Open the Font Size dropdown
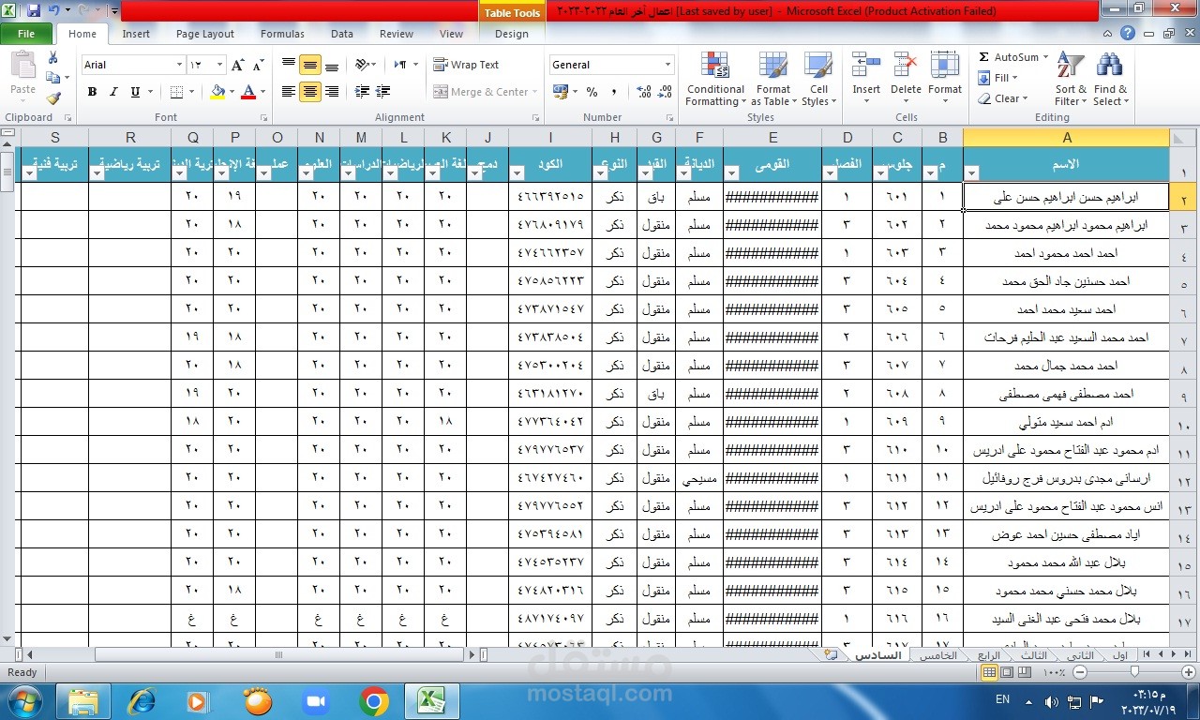Screen dimensions: 1200x720 click(219, 65)
